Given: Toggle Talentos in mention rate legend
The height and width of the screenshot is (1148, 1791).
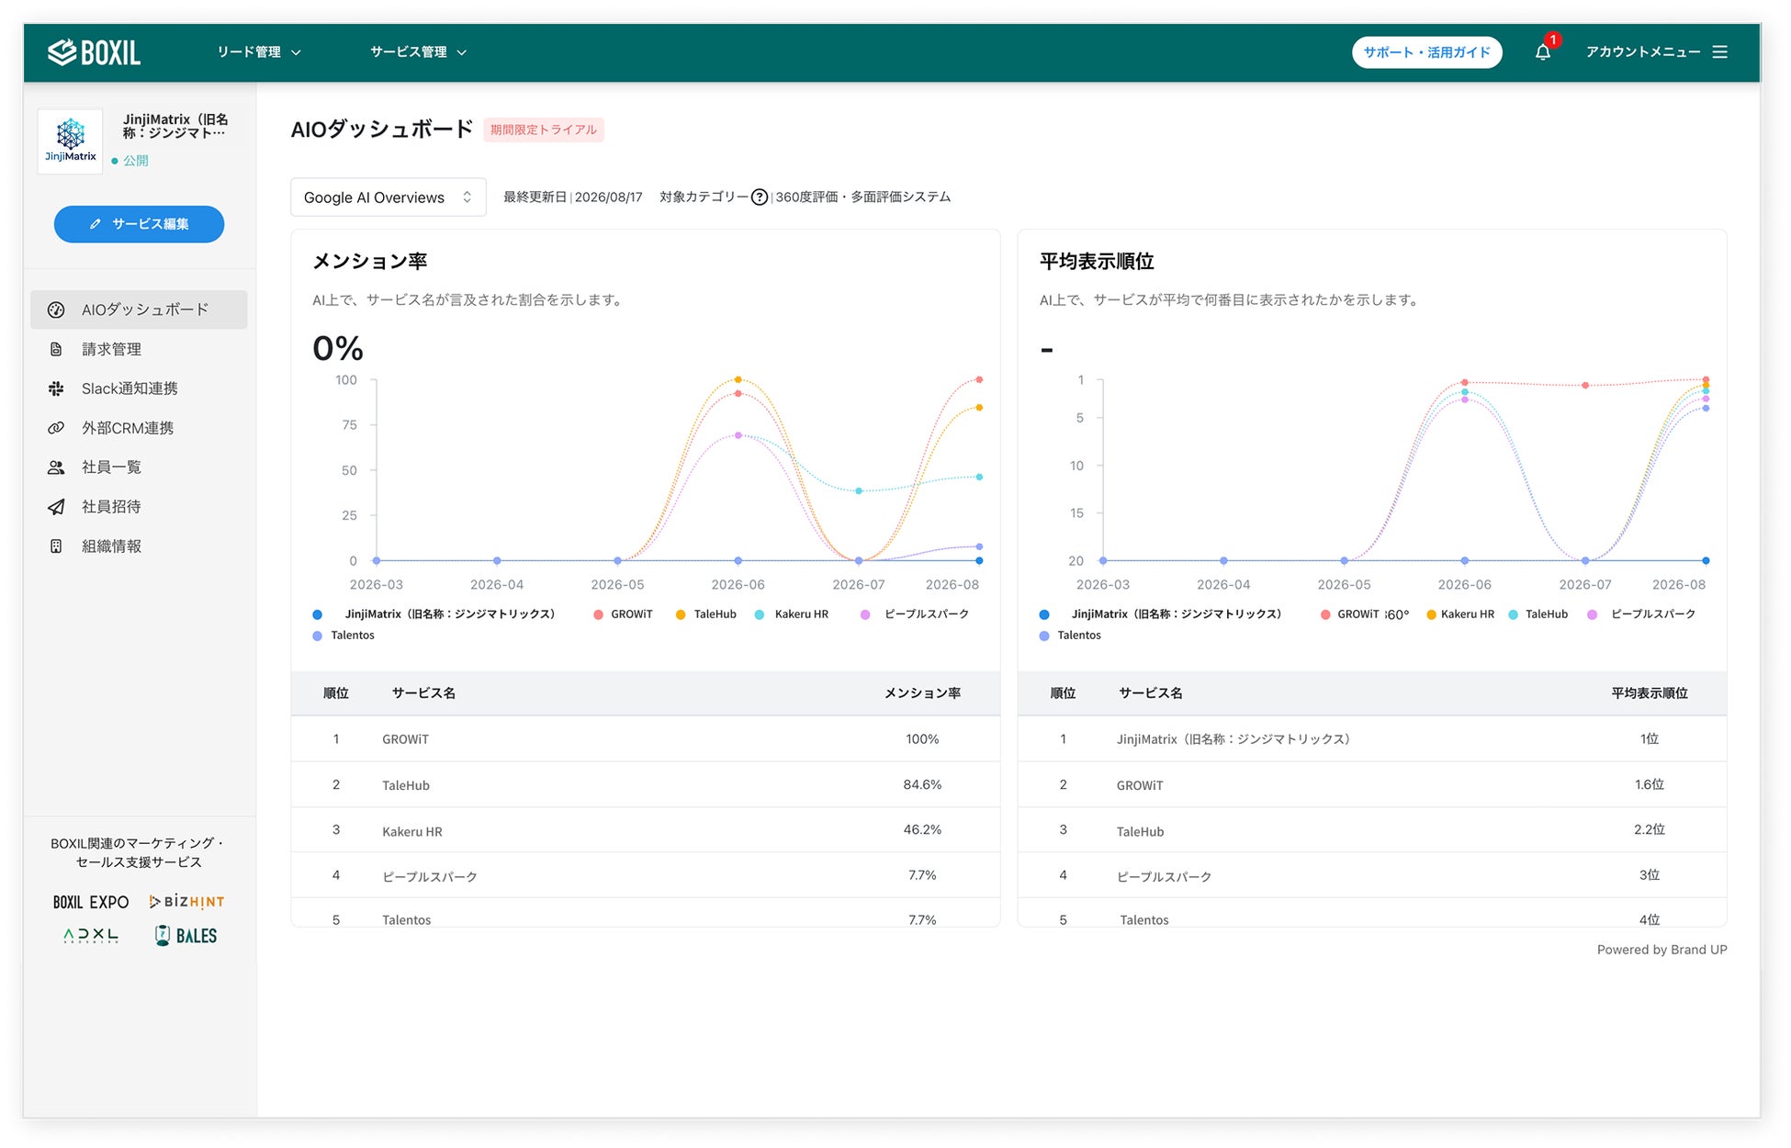Looking at the screenshot, I should tap(344, 636).
